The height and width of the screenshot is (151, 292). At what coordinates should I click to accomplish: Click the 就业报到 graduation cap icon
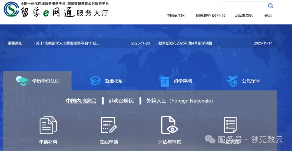point(95,81)
